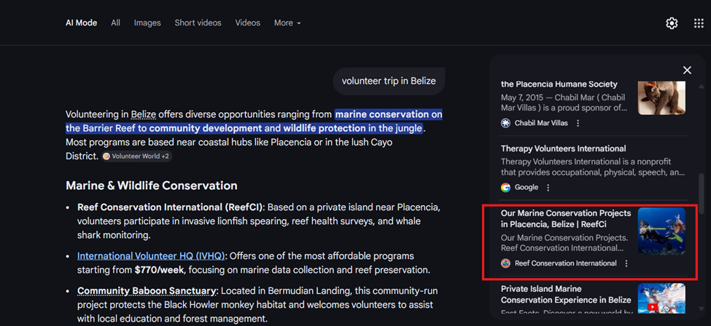Open the Google apps grid

pos(699,23)
